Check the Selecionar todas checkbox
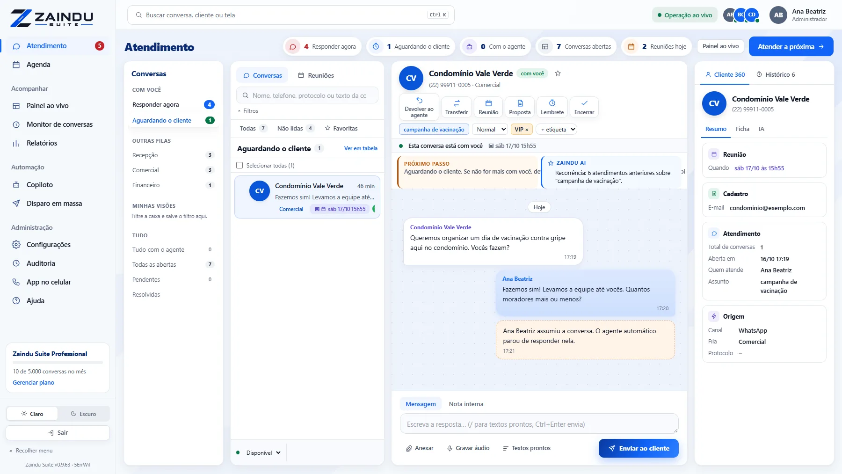Viewport: 842px width, 474px height. click(240, 165)
